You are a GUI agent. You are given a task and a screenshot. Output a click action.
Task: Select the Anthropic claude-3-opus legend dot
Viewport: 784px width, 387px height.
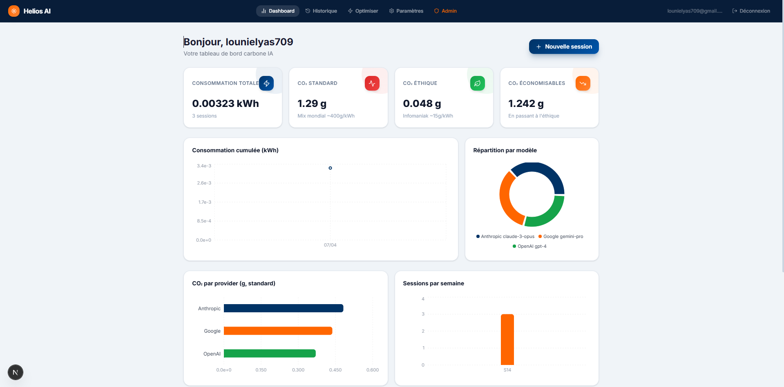478,236
